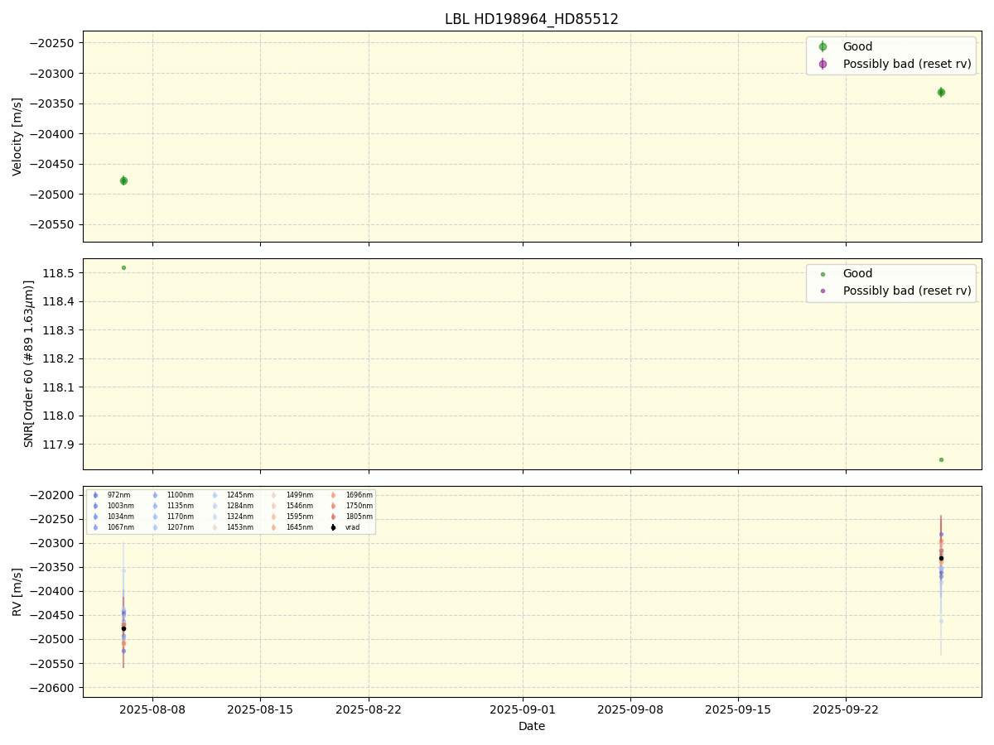Select the 1696nm legend marker
The height and width of the screenshot is (745, 994).
click(333, 495)
